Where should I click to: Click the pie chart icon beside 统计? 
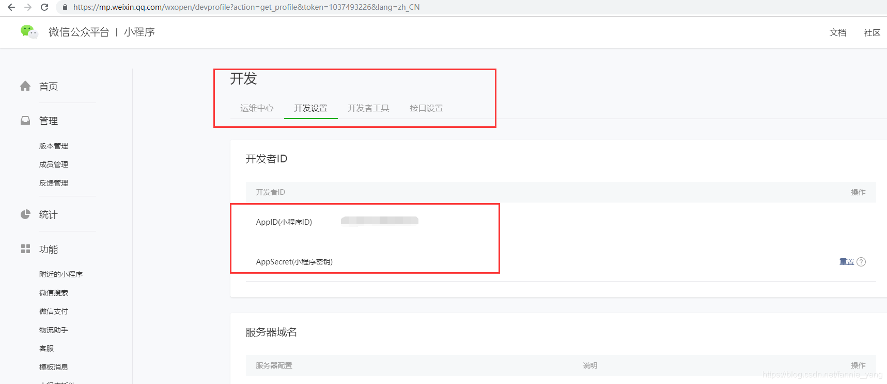[x=25, y=214]
